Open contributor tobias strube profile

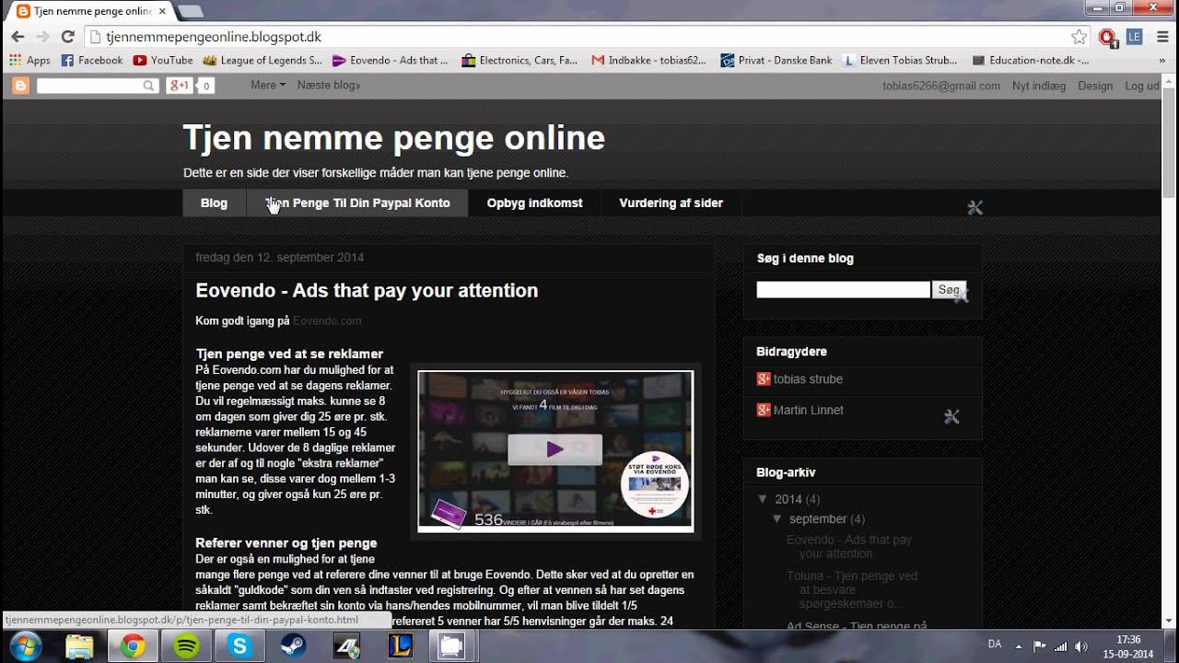(x=808, y=378)
